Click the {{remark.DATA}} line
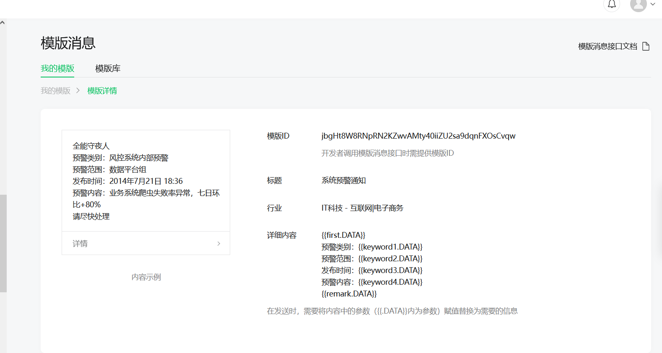Image resolution: width=662 pixels, height=353 pixels. pos(349,294)
